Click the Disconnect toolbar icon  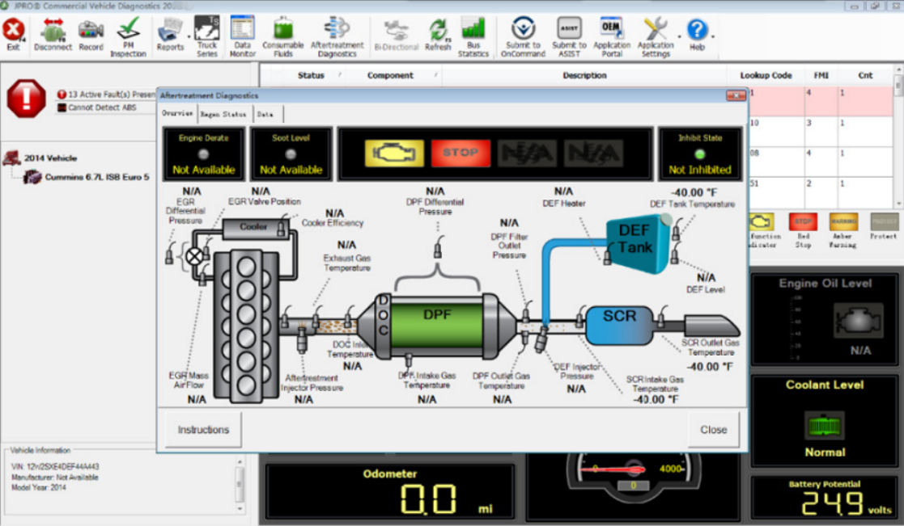click(x=53, y=35)
